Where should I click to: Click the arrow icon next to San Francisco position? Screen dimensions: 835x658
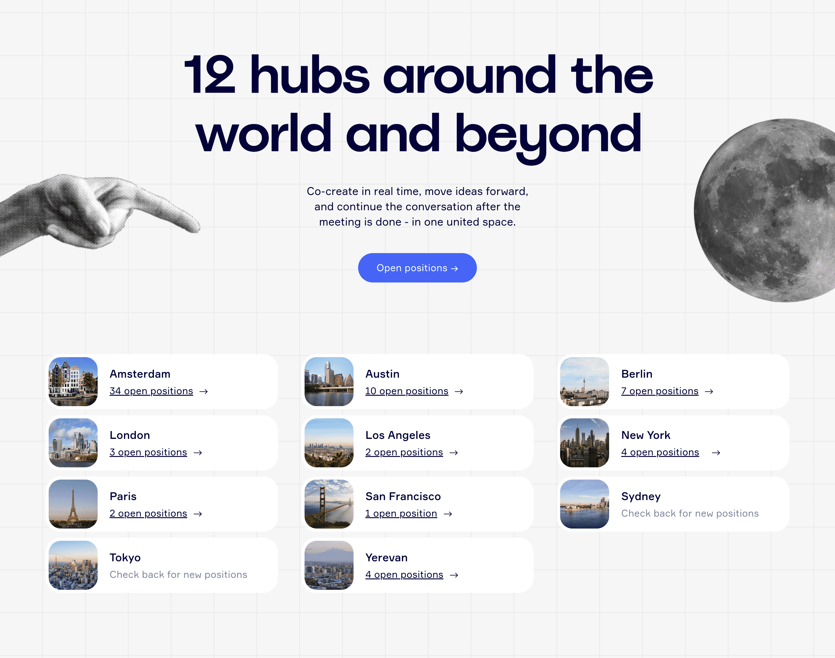click(448, 514)
